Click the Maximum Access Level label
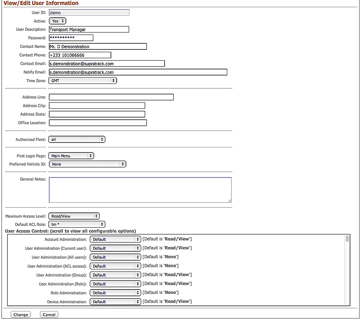This screenshot has height=320, width=362. click(26, 216)
